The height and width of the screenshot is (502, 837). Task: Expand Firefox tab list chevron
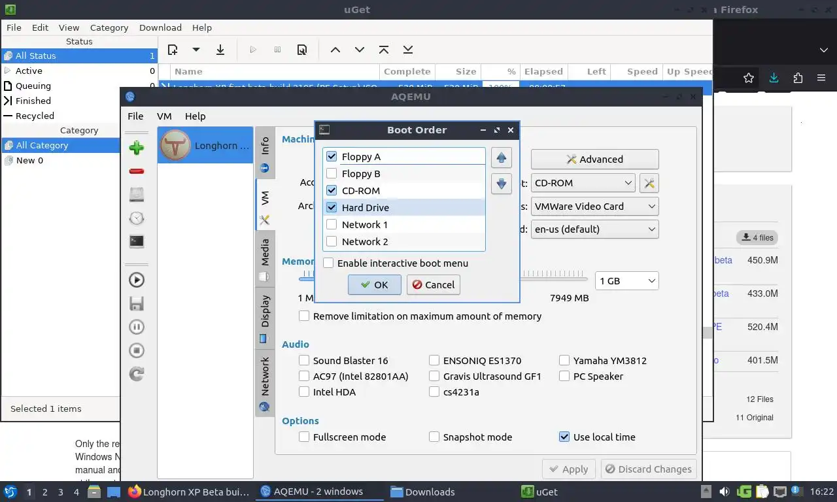824,50
